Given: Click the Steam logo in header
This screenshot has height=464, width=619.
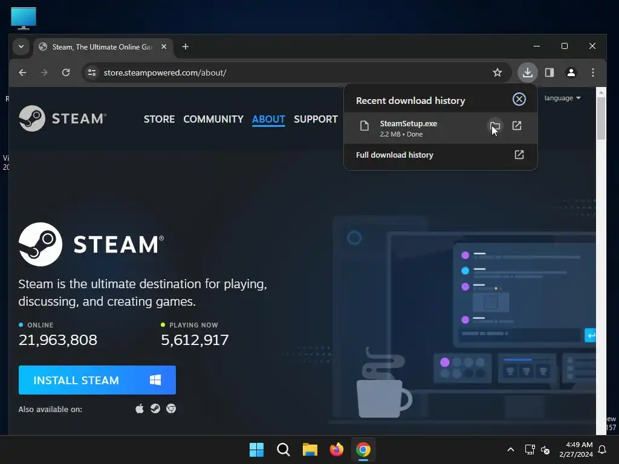Looking at the screenshot, I should click(62, 118).
